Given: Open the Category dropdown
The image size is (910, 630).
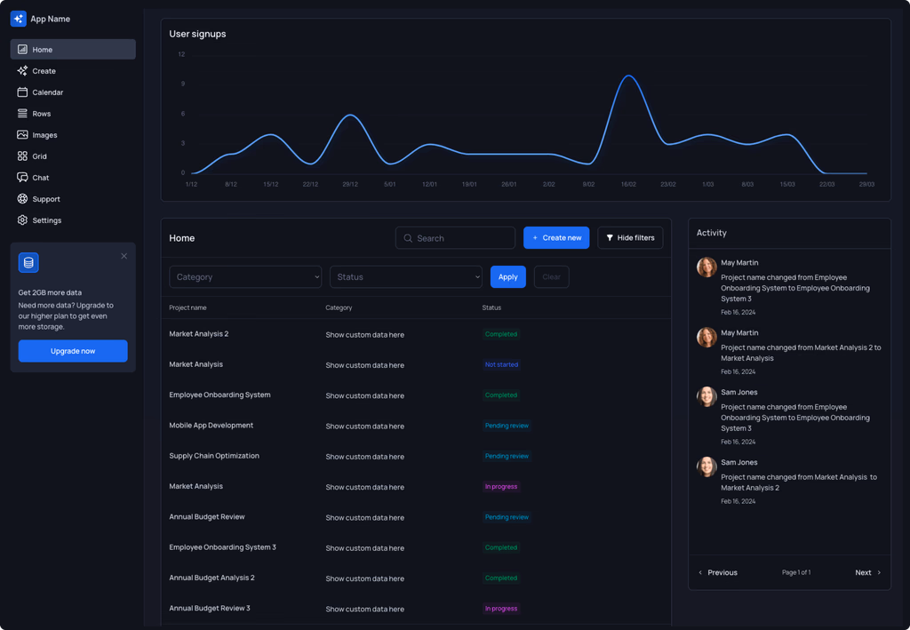Looking at the screenshot, I should click(x=245, y=276).
